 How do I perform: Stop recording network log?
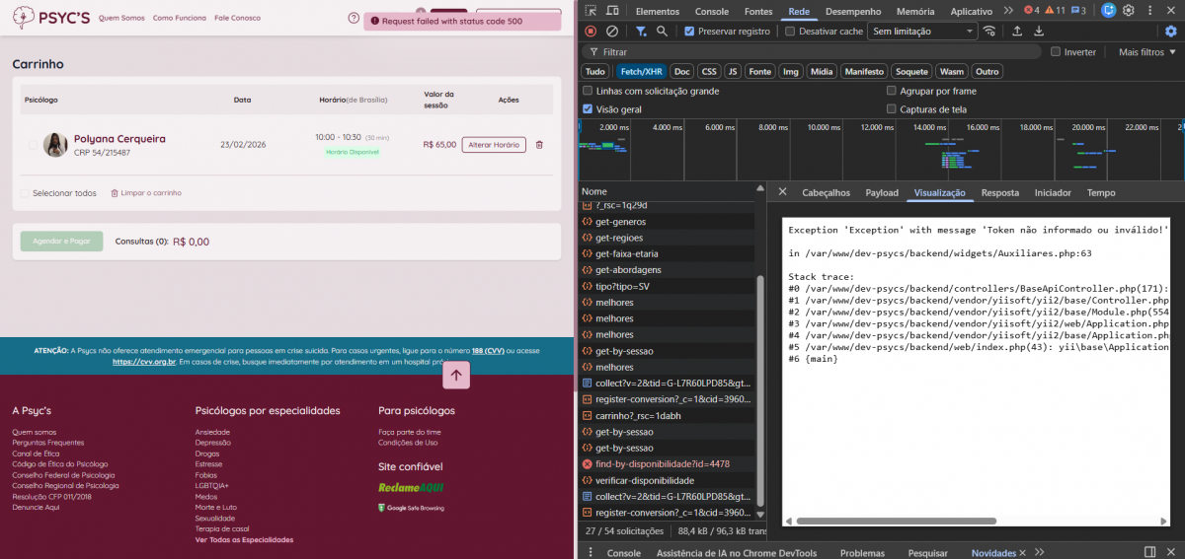click(592, 32)
